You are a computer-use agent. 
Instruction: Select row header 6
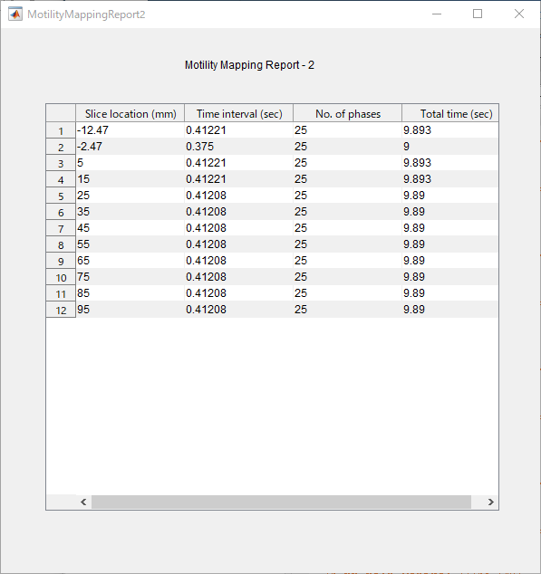pos(61,212)
